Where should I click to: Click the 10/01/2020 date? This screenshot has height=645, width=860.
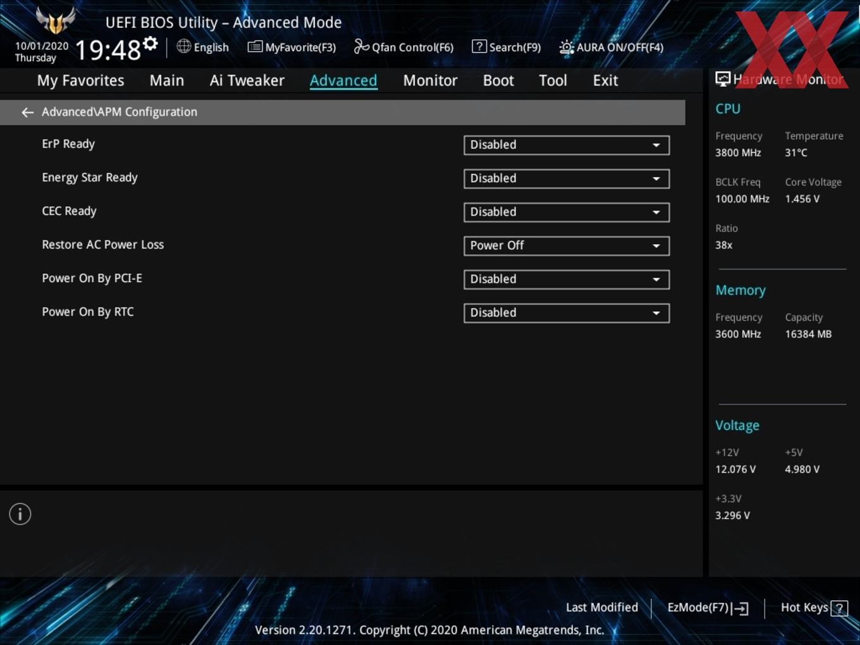pos(42,46)
